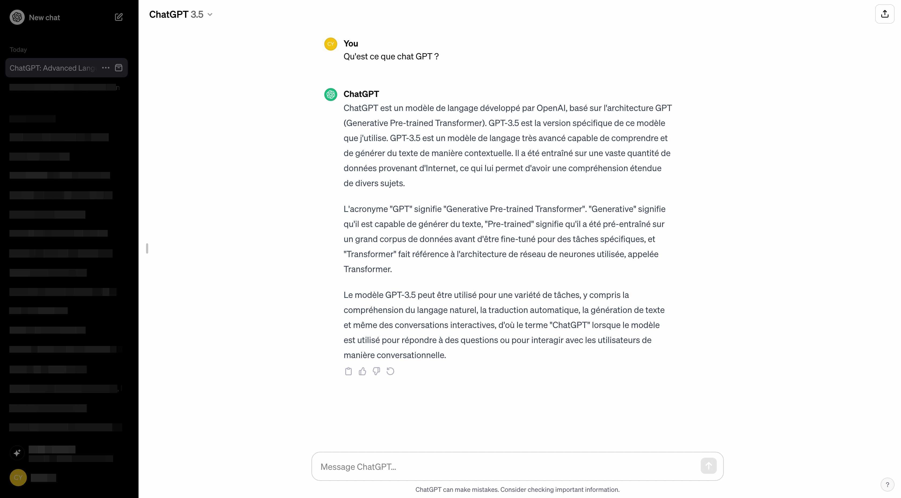Copy the ChatGPT response to clipboard

click(348, 371)
